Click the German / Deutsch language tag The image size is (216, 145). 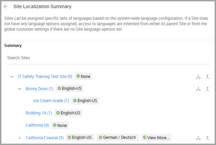click(x=118, y=138)
